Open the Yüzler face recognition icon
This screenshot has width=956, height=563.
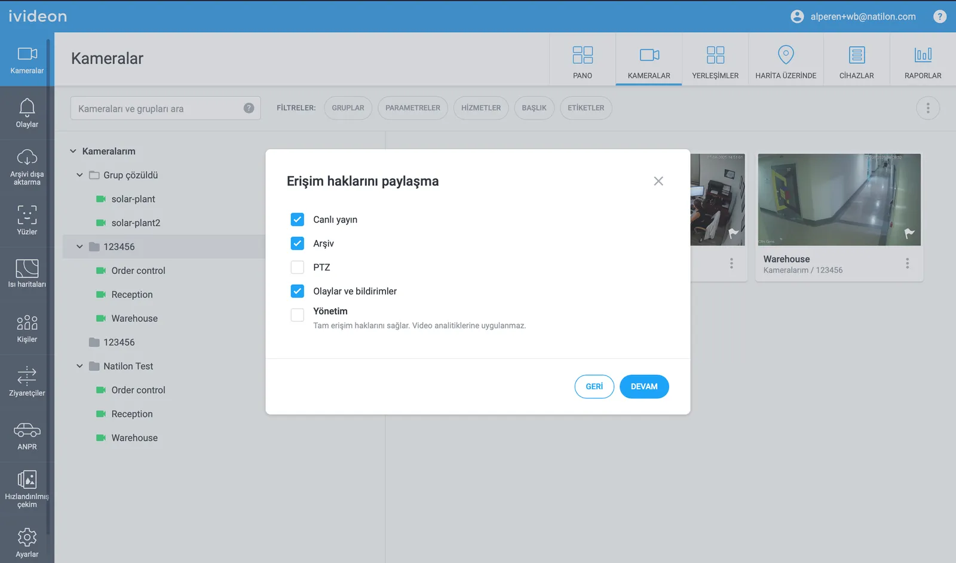coord(27,215)
